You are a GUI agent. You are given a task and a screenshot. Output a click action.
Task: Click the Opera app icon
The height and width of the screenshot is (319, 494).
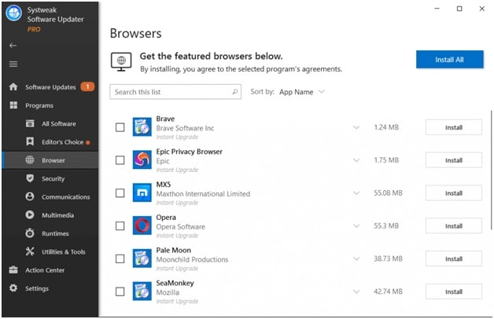(142, 225)
